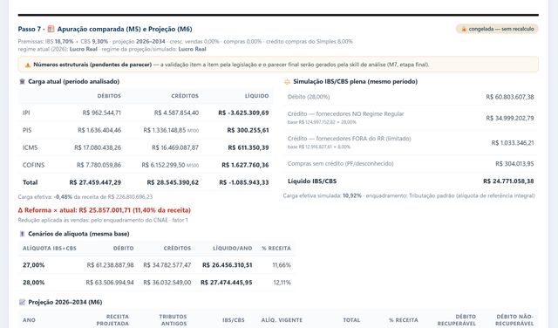Click the ICMS líquido value R$ 611.350,39
This screenshot has width=558, height=328.
(x=248, y=147)
